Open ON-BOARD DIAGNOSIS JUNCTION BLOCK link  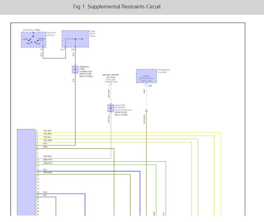tap(123, 108)
